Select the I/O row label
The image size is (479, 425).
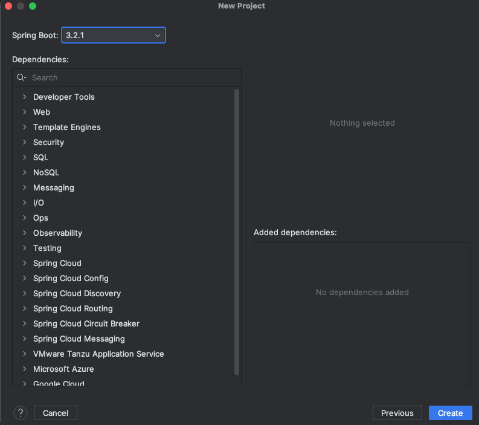click(x=39, y=203)
